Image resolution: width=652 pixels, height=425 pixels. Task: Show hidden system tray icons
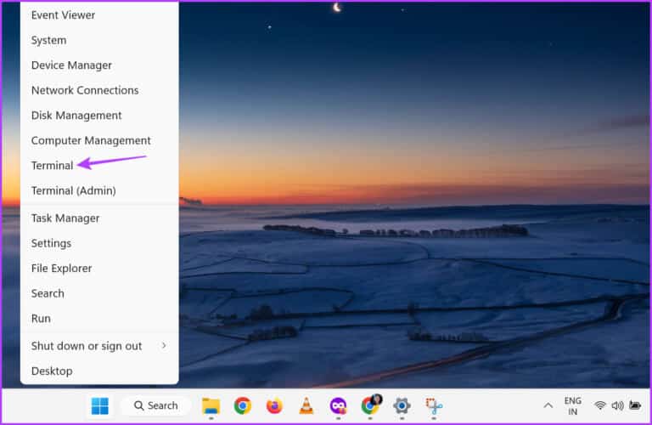click(x=548, y=405)
